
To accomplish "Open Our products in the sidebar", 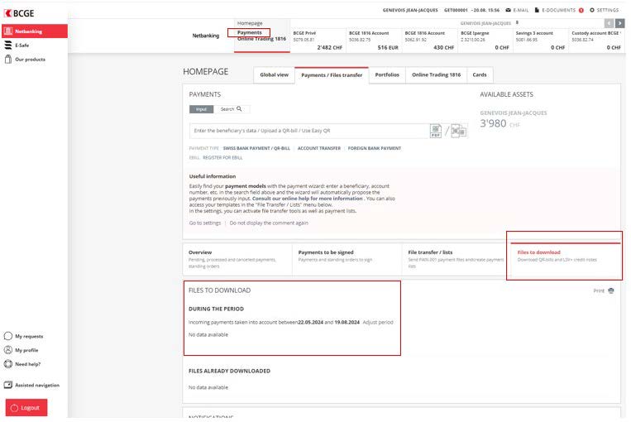I will 30,60.
